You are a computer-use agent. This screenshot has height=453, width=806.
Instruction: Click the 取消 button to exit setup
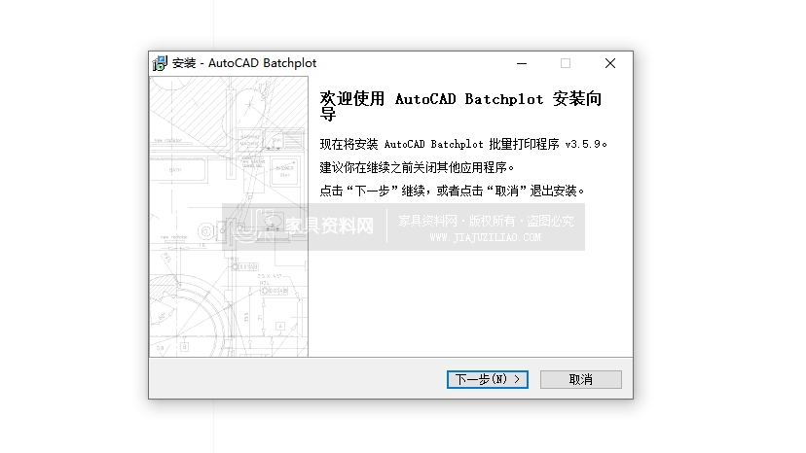click(581, 379)
